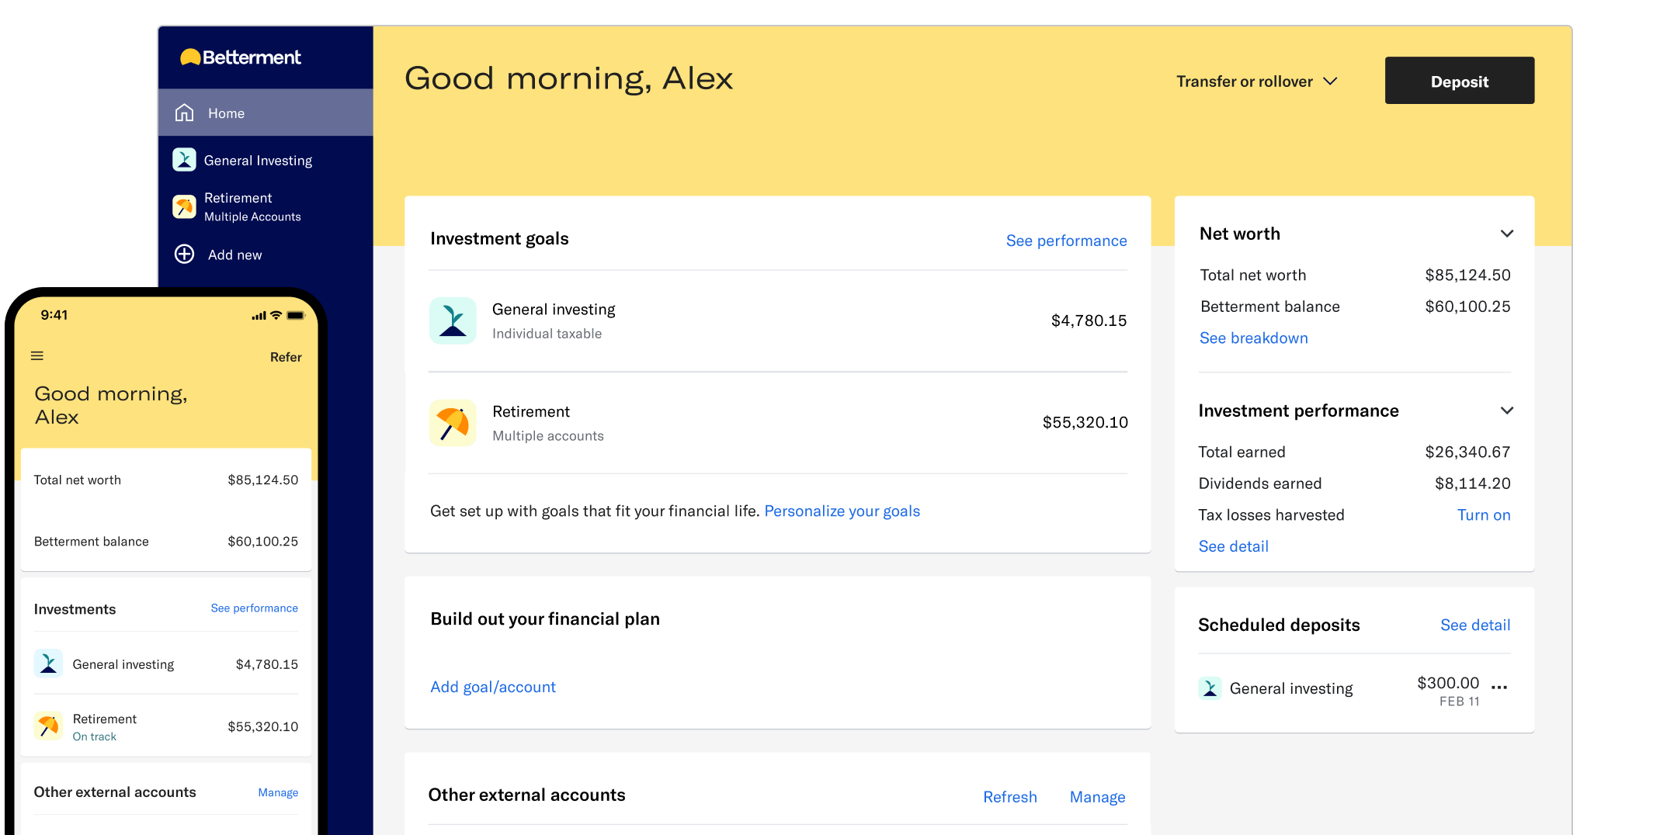This screenshot has height=835, width=1660.
Task: Click Add goal/account under financial plan
Action: (492, 686)
